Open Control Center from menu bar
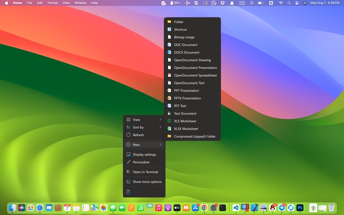 pyautogui.click(x=297, y=3)
